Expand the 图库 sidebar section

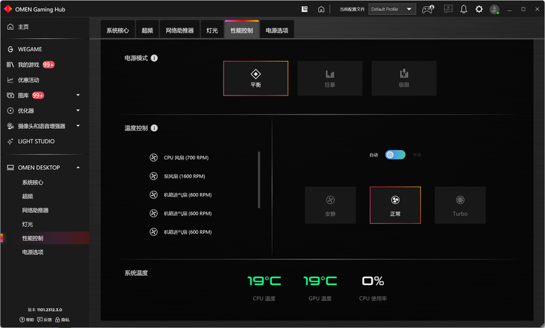pyautogui.click(x=78, y=95)
